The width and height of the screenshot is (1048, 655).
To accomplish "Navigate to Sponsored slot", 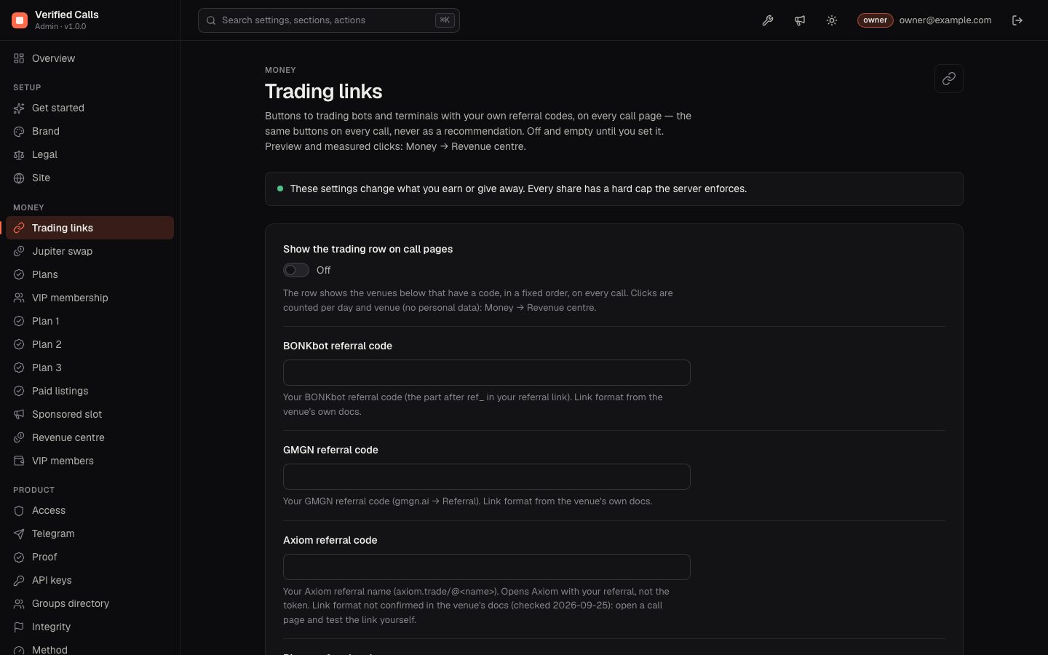I will [x=90, y=414].
